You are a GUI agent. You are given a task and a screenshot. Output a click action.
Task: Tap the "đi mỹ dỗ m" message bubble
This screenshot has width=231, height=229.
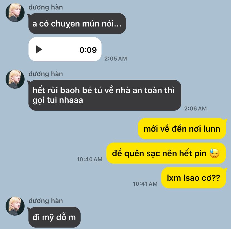pos(54,217)
